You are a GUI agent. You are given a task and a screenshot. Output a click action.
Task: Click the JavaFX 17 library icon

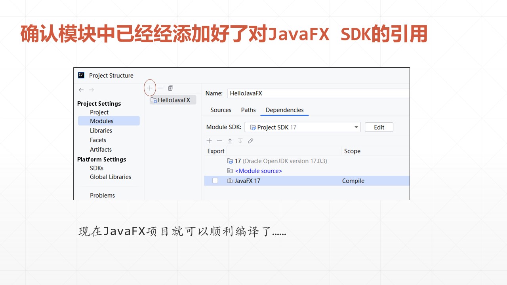(x=230, y=181)
